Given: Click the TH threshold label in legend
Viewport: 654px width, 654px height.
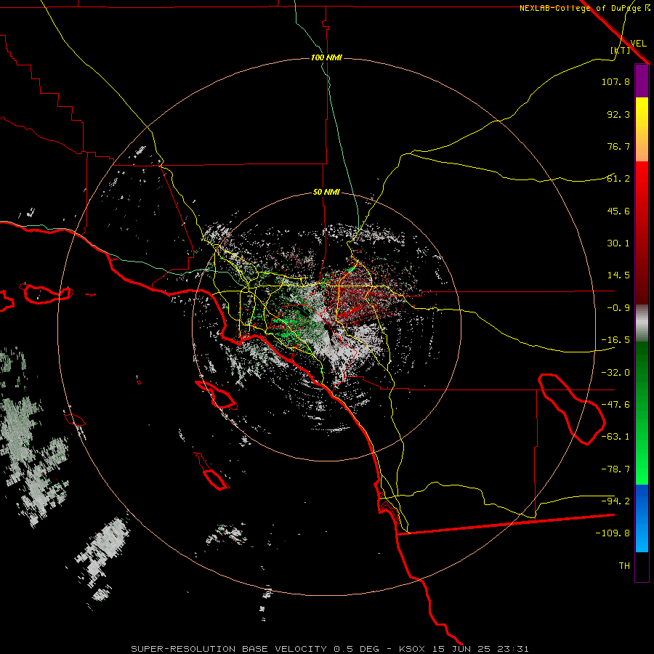Looking at the screenshot, I should tap(624, 566).
